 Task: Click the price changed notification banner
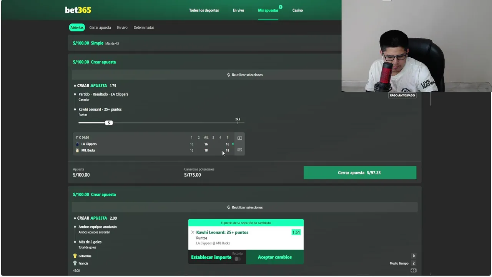coord(246,223)
